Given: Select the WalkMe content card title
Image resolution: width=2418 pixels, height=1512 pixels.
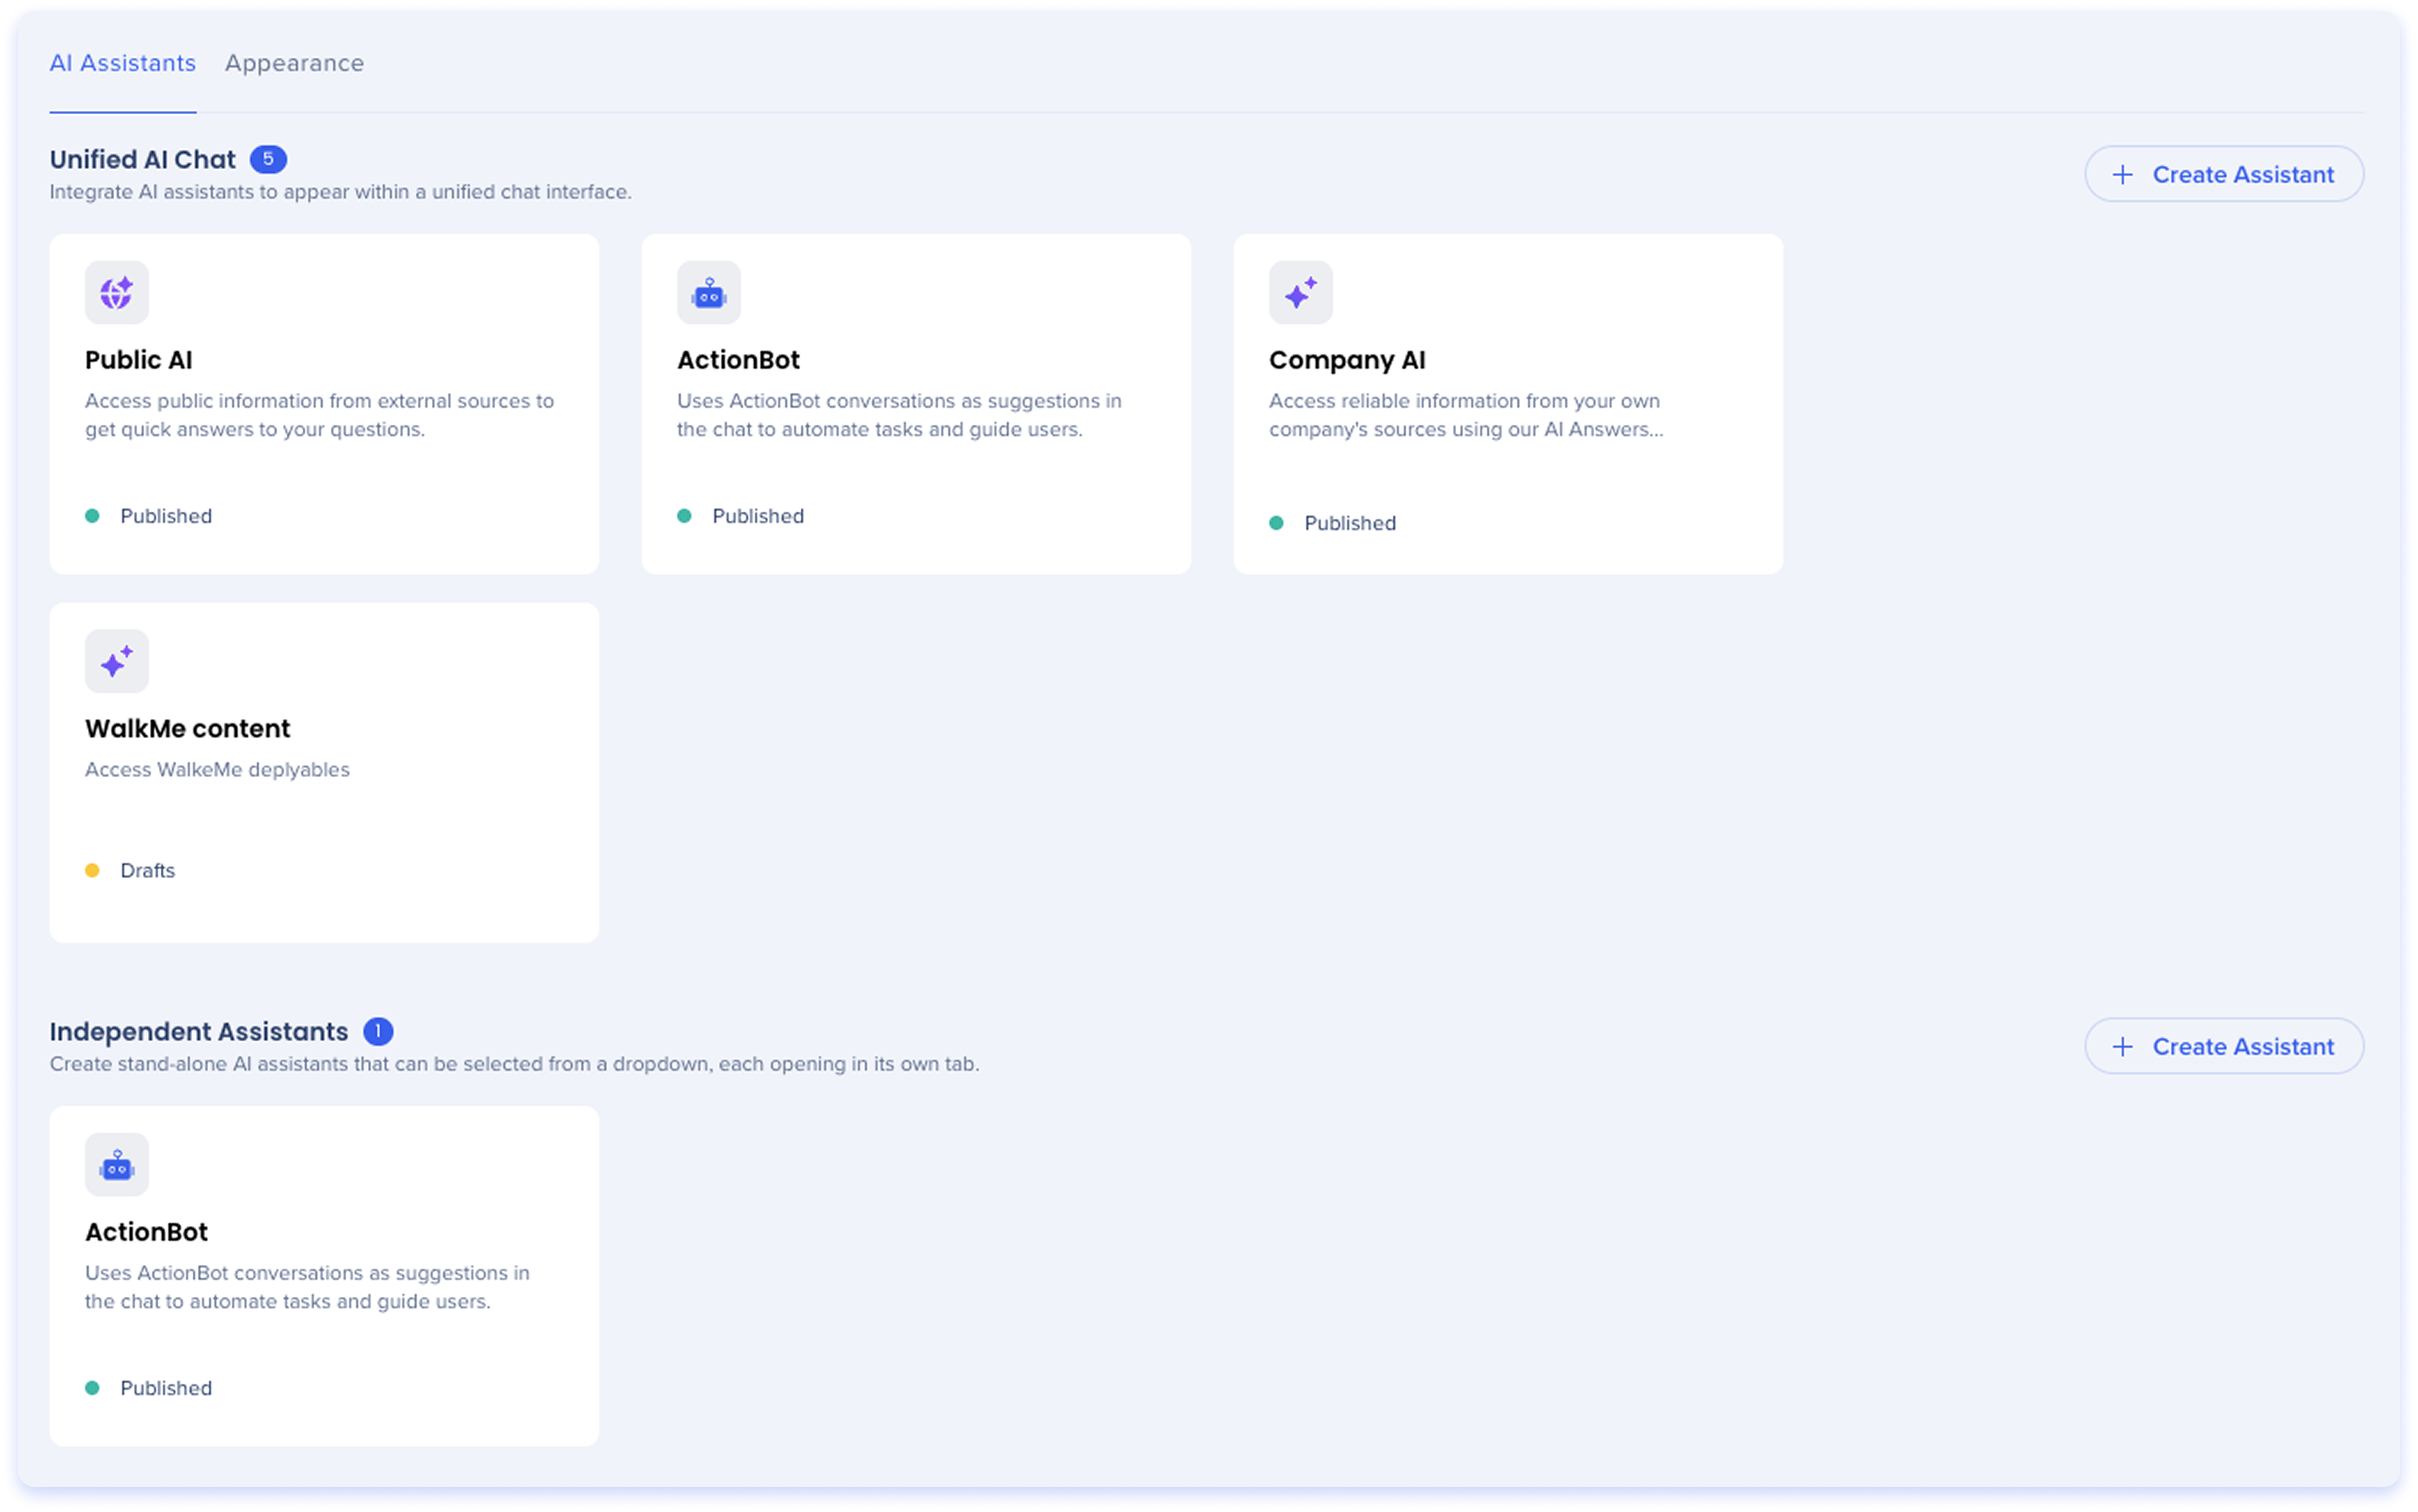Looking at the screenshot, I should [x=188, y=728].
